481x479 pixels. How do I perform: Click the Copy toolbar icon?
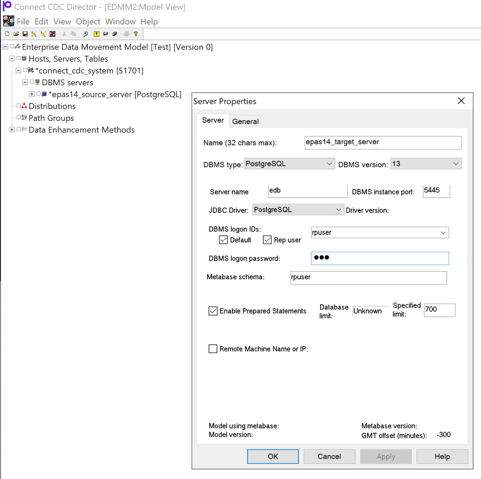pos(73,34)
